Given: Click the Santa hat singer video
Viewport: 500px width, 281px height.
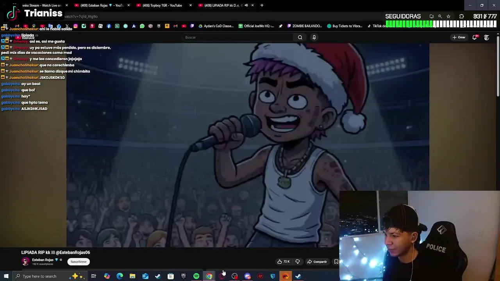Looking at the screenshot, I should (248, 145).
